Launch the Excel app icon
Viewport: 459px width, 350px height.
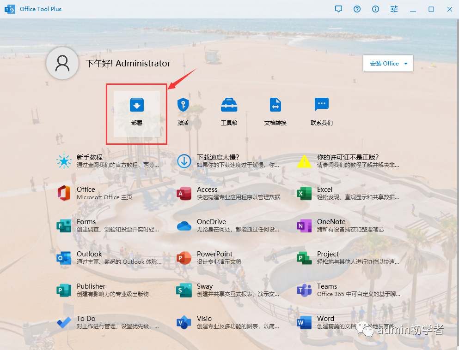coord(304,193)
